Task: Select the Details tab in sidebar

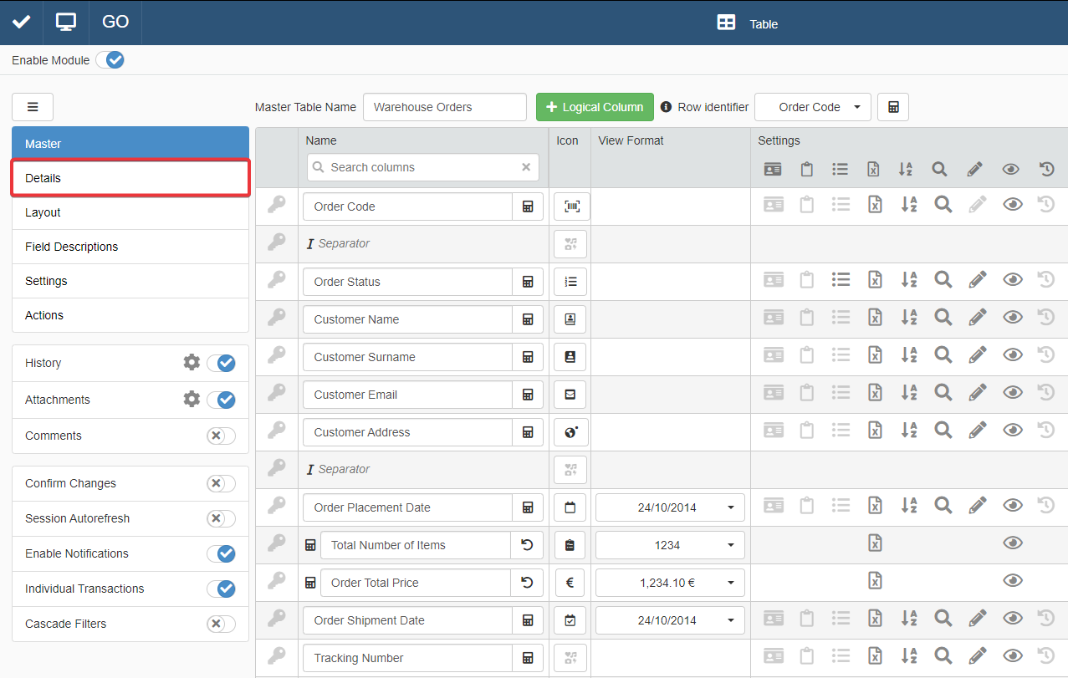Action: pyautogui.click(x=130, y=178)
